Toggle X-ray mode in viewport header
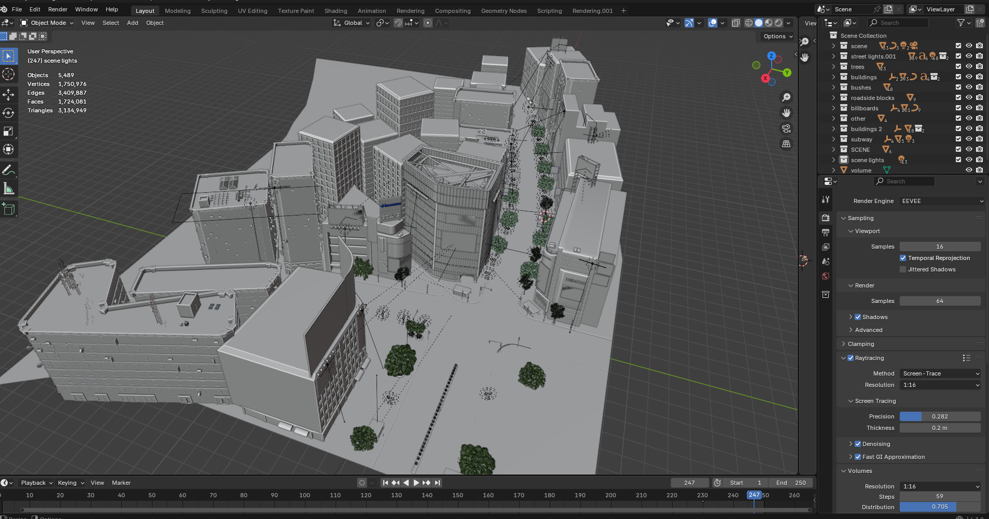 [x=735, y=23]
